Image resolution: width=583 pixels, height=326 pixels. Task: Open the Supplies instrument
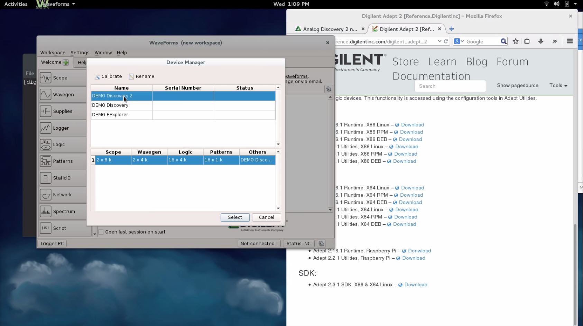[62, 111]
